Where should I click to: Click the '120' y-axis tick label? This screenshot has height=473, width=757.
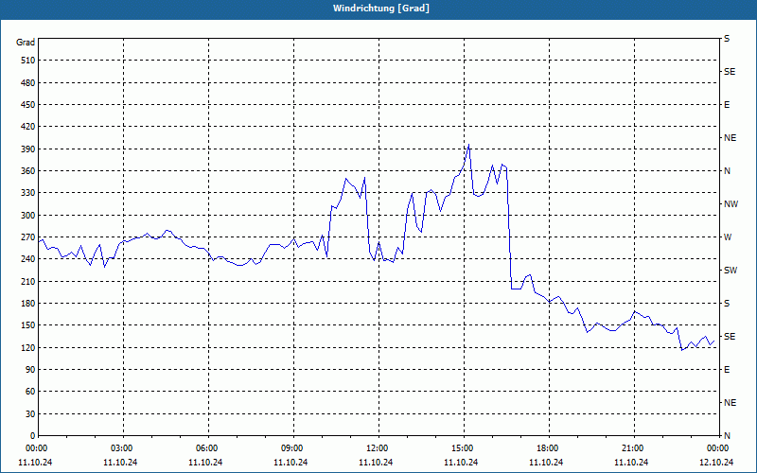point(28,347)
